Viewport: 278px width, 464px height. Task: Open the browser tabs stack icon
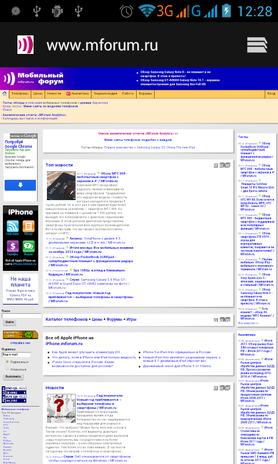pyautogui.click(x=257, y=45)
